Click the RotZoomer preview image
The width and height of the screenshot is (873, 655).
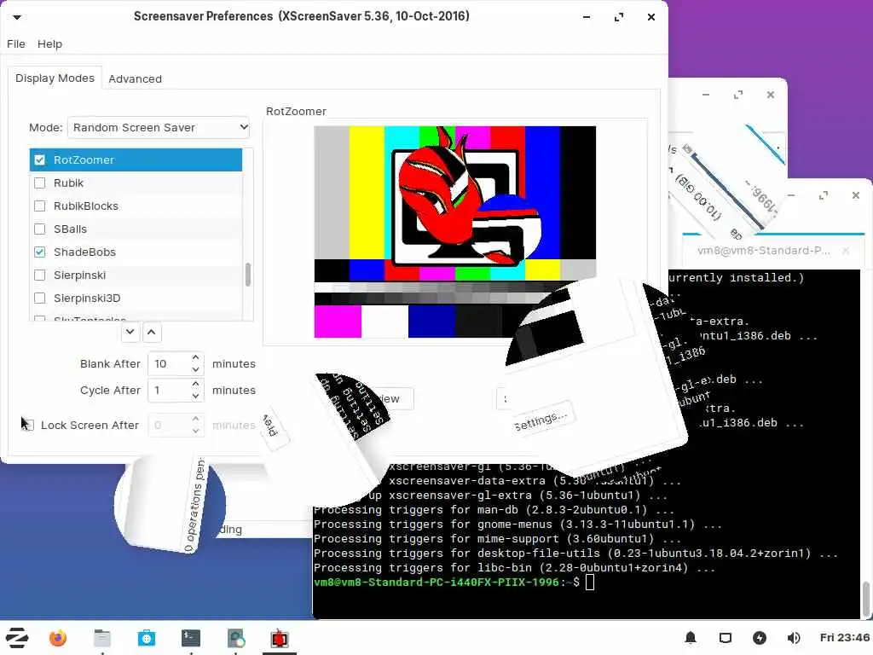click(x=455, y=232)
